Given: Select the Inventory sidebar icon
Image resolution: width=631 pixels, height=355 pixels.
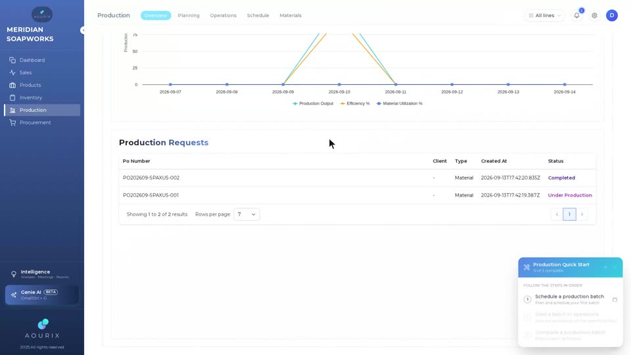Looking at the screenshot, I should pos(12,97).
